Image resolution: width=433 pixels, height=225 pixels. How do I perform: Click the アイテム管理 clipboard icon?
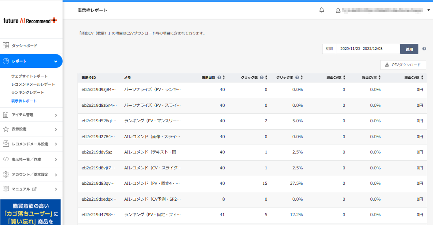(6, 115)
